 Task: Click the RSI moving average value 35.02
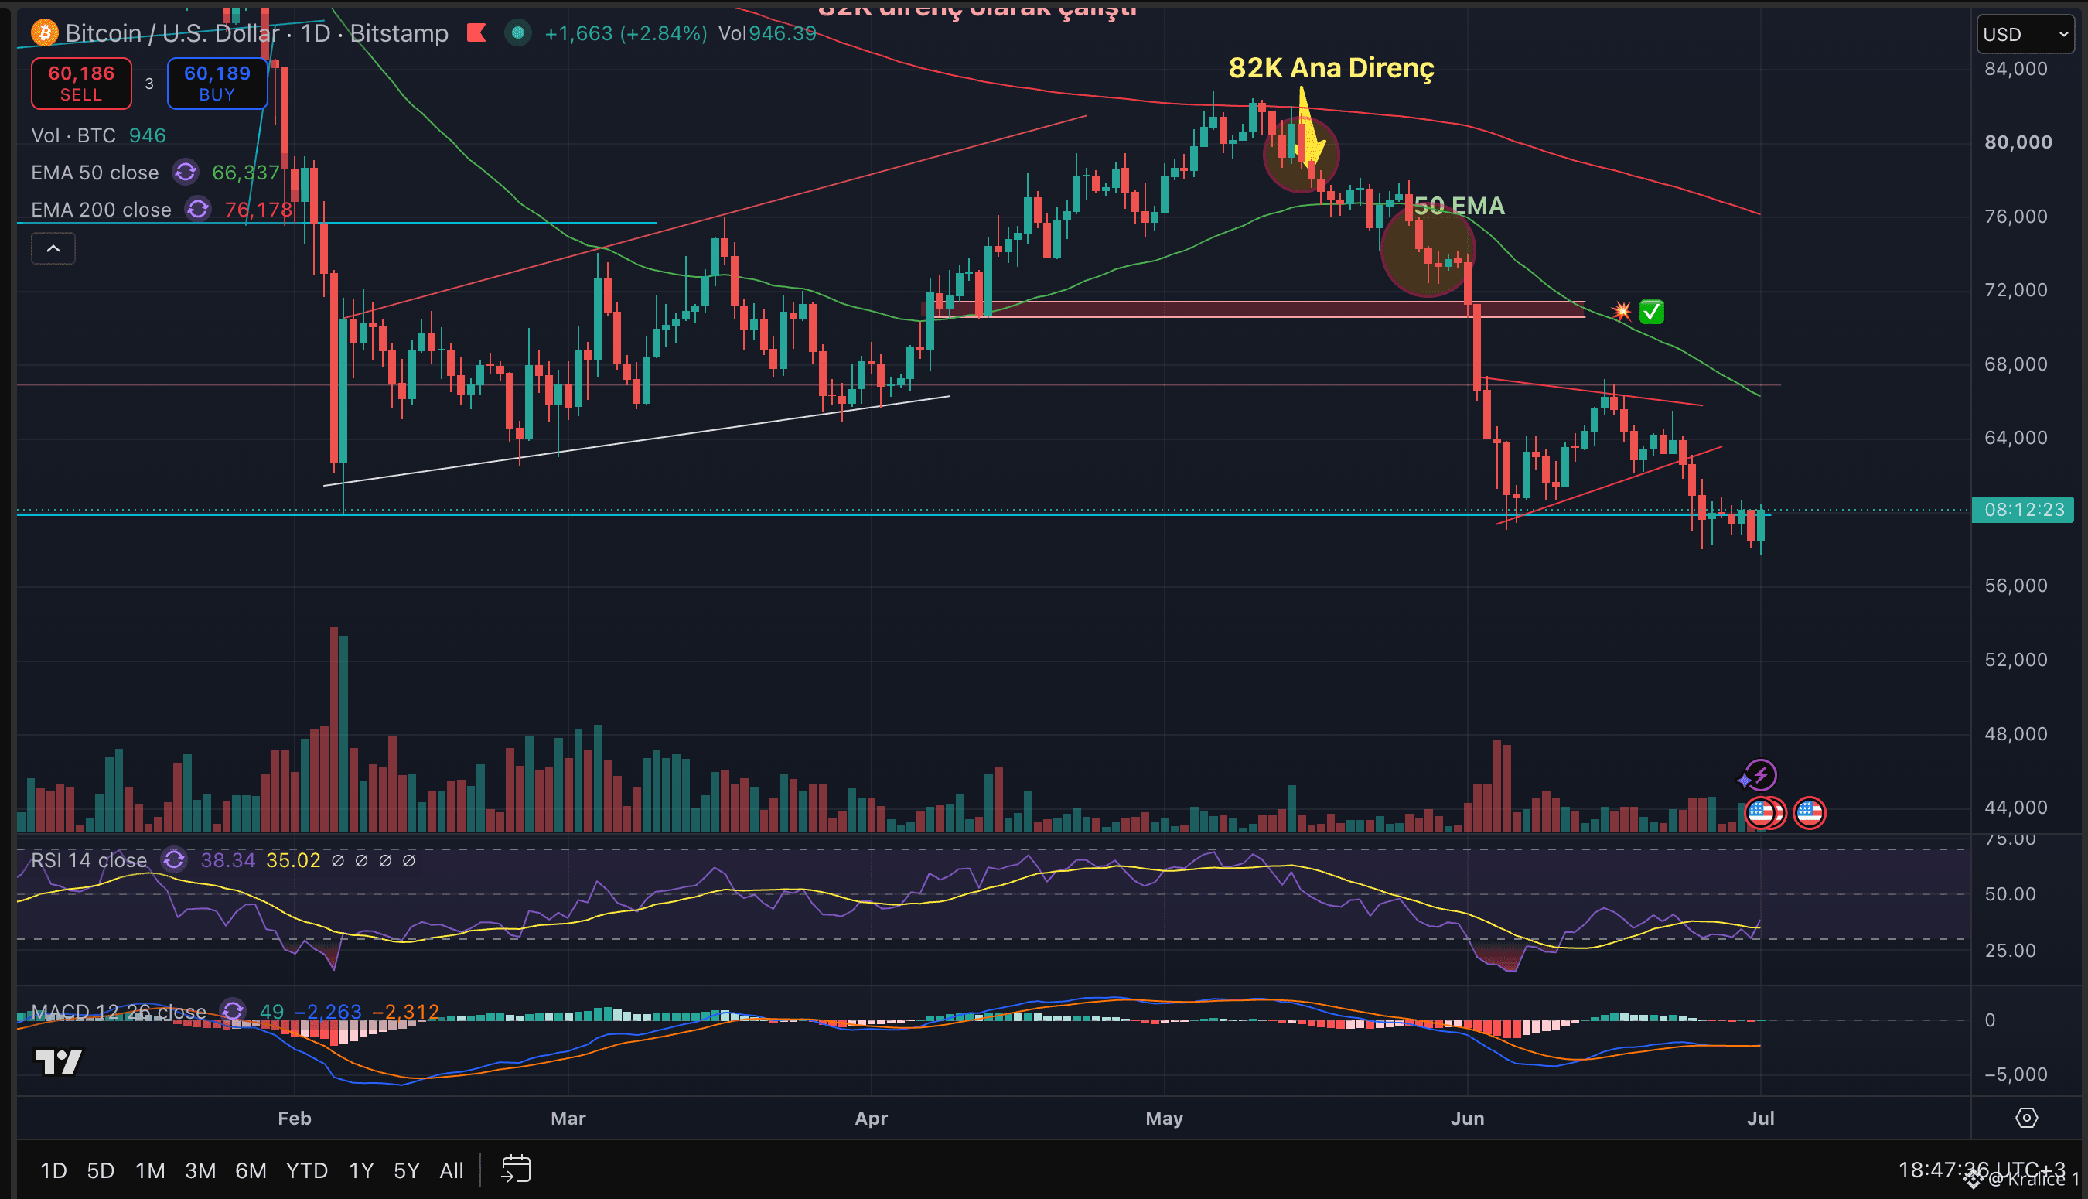293,859
